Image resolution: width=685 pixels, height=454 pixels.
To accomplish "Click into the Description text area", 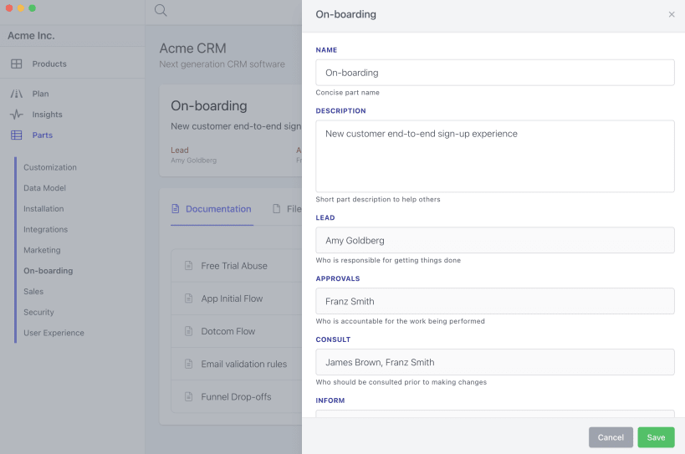I will (495, 156).
